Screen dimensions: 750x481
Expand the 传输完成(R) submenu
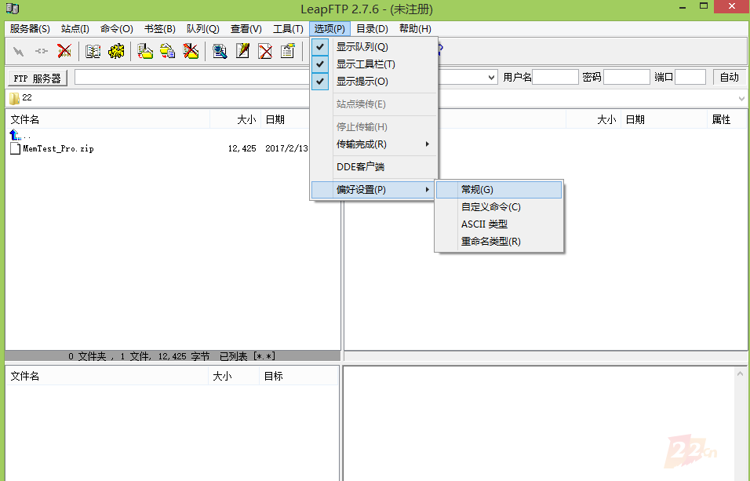(373, 144)
